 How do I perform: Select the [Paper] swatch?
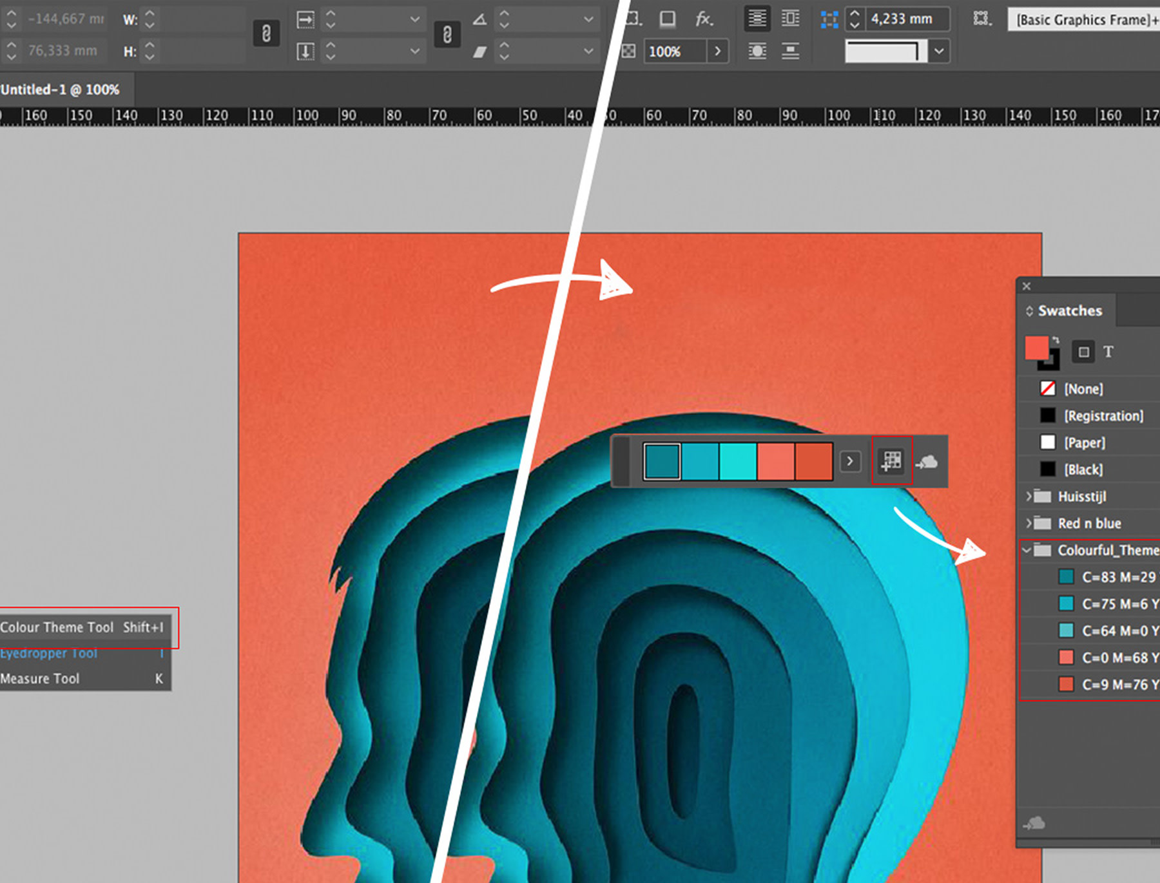coord(1089,442)
